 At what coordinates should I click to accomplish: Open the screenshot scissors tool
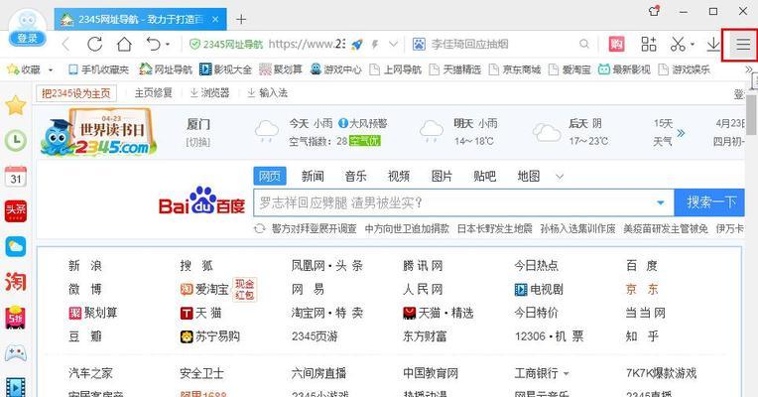coord(678,45)
